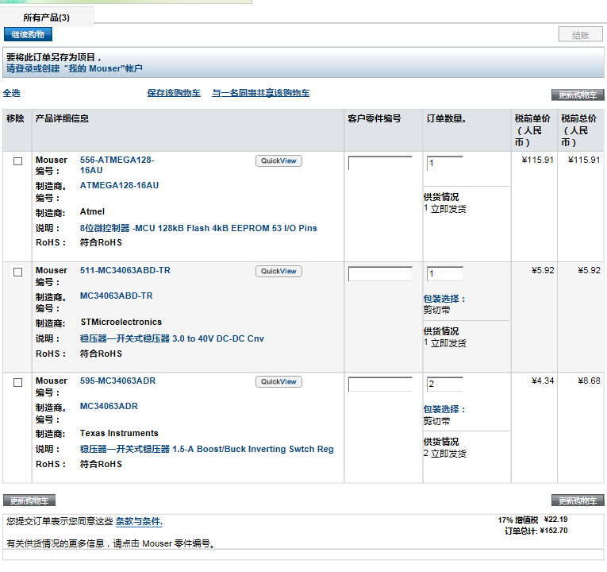
Task: Click the 17% 增值税 amount ¥22.19
Action: [x=555, y=520]
